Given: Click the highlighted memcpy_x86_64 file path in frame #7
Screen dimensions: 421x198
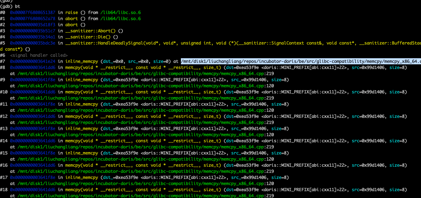Looking at the screenshot, I should (x=301, y=61).
